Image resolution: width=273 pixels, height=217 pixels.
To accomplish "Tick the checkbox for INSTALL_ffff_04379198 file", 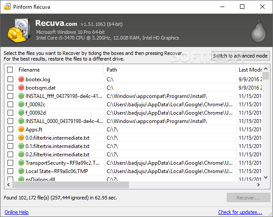I will [x=10, y=96].
